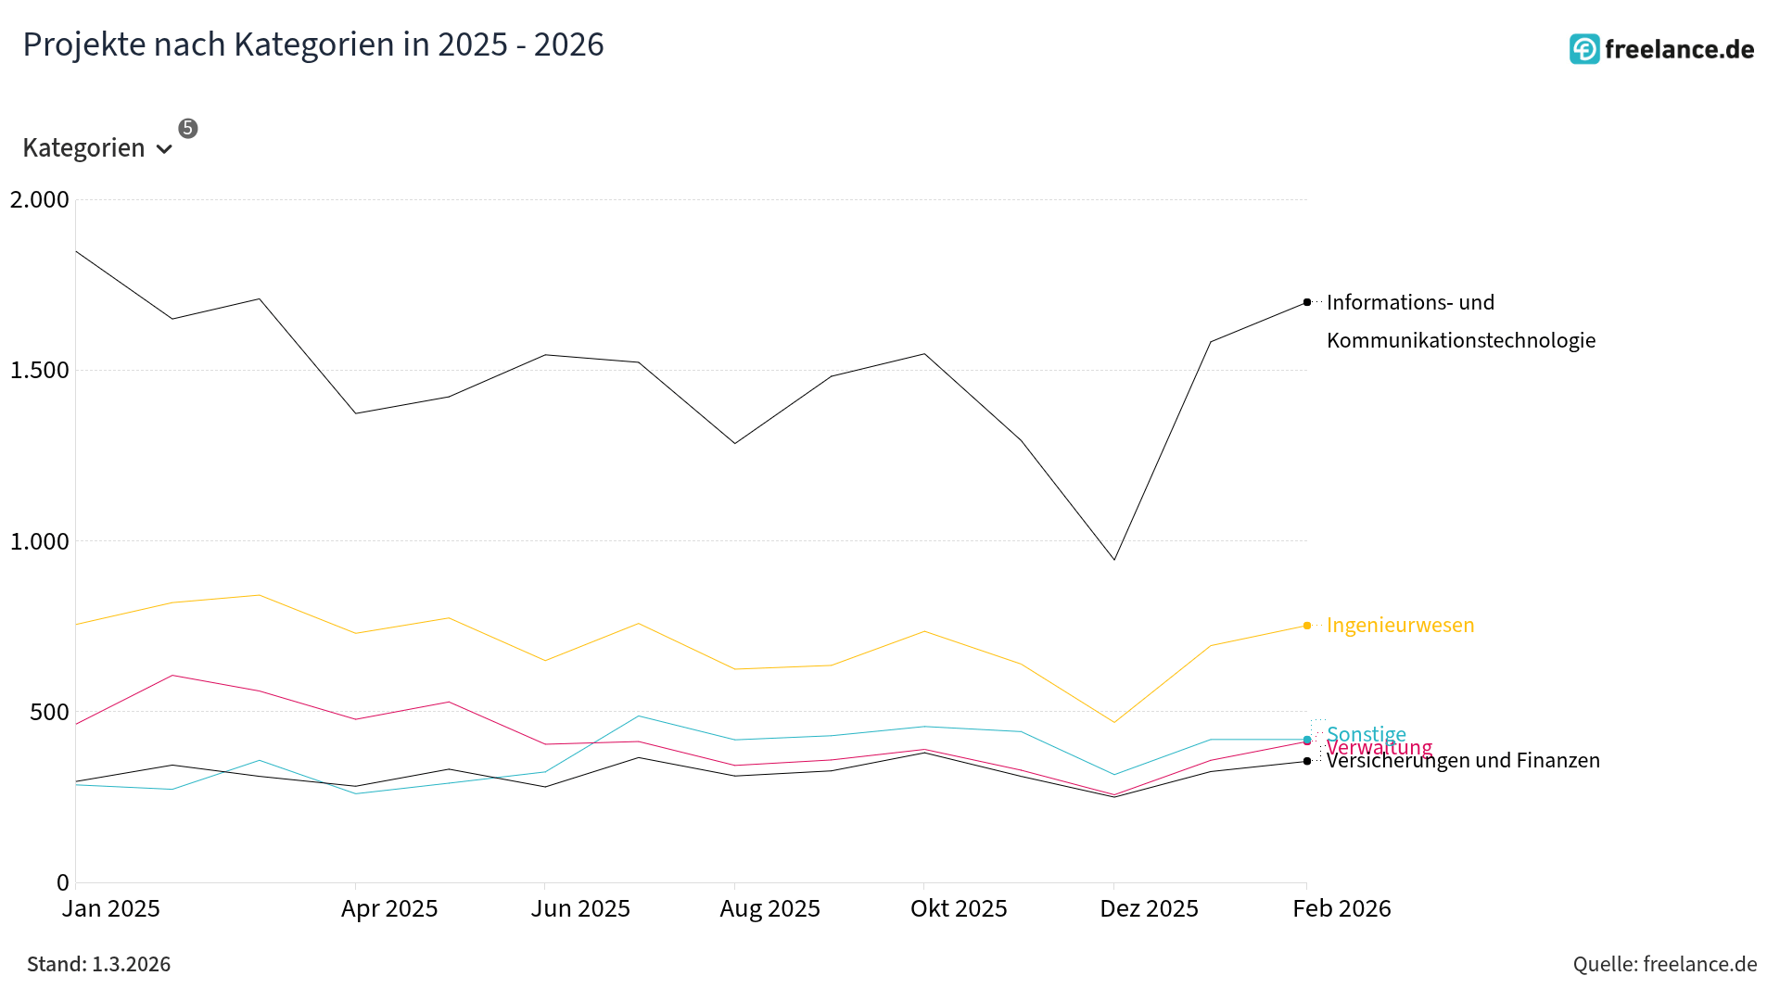Click the category count badge 5

point(188,128)
